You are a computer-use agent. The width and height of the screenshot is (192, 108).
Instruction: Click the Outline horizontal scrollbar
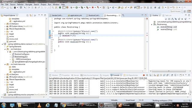point(169,71)
